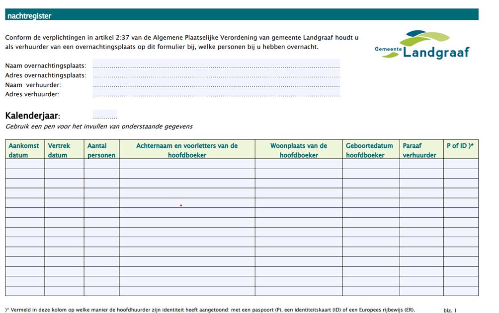The height and width of the screenshot is (313, 499).
Task: Click the Achternaam en voorletters header
Action: click(187, 150)
